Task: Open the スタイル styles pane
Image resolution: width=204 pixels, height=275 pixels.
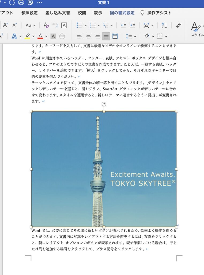Action: point(197,29)
